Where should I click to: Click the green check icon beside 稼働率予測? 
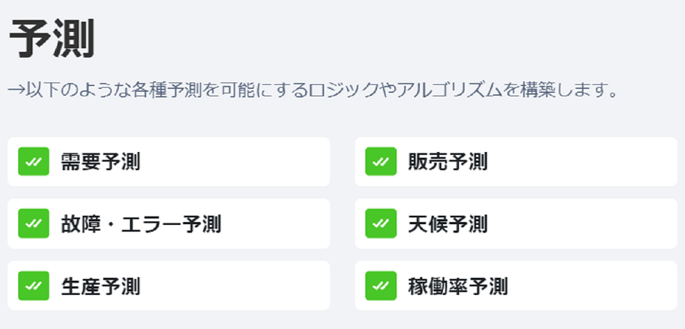coord(381,286)
